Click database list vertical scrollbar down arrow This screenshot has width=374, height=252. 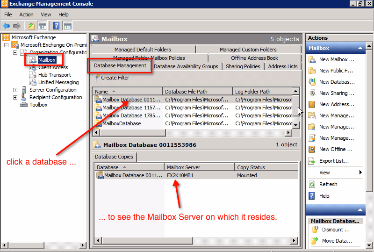[296, 125]
